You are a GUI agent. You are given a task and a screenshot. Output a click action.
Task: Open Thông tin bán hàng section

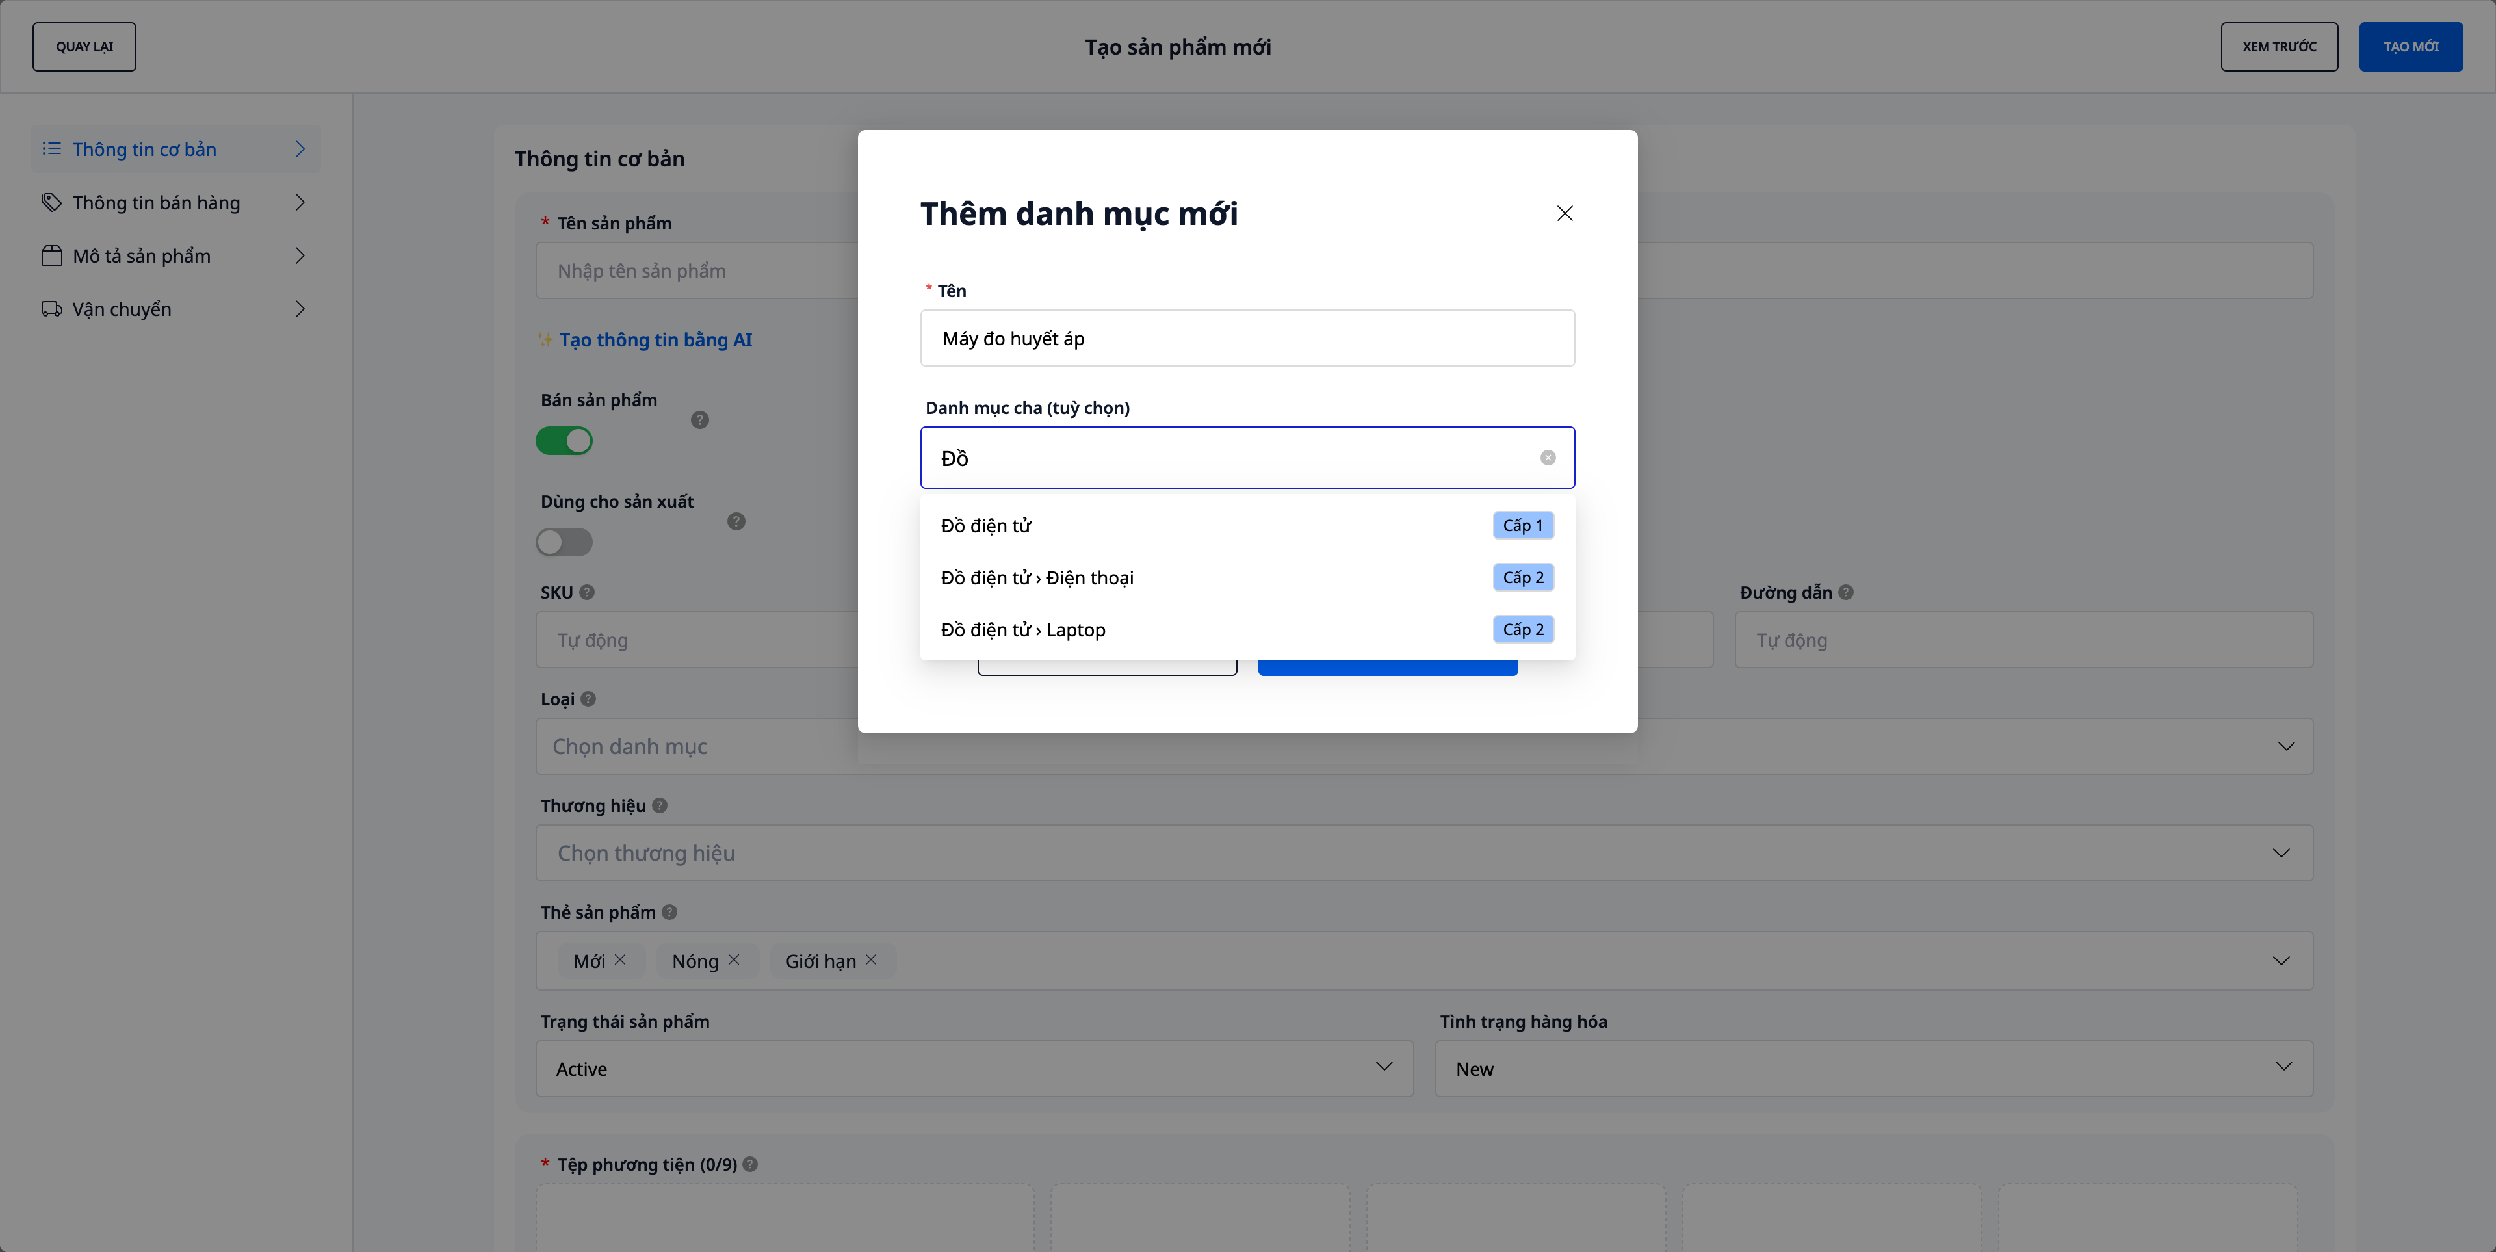point(175,202)
